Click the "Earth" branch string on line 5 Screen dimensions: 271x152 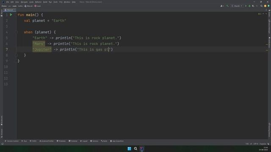40,38
